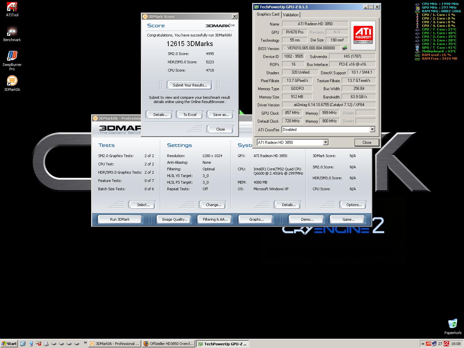Click the Motherboard 43°C overlay text

pyautogui.click(x=439, y=51)
